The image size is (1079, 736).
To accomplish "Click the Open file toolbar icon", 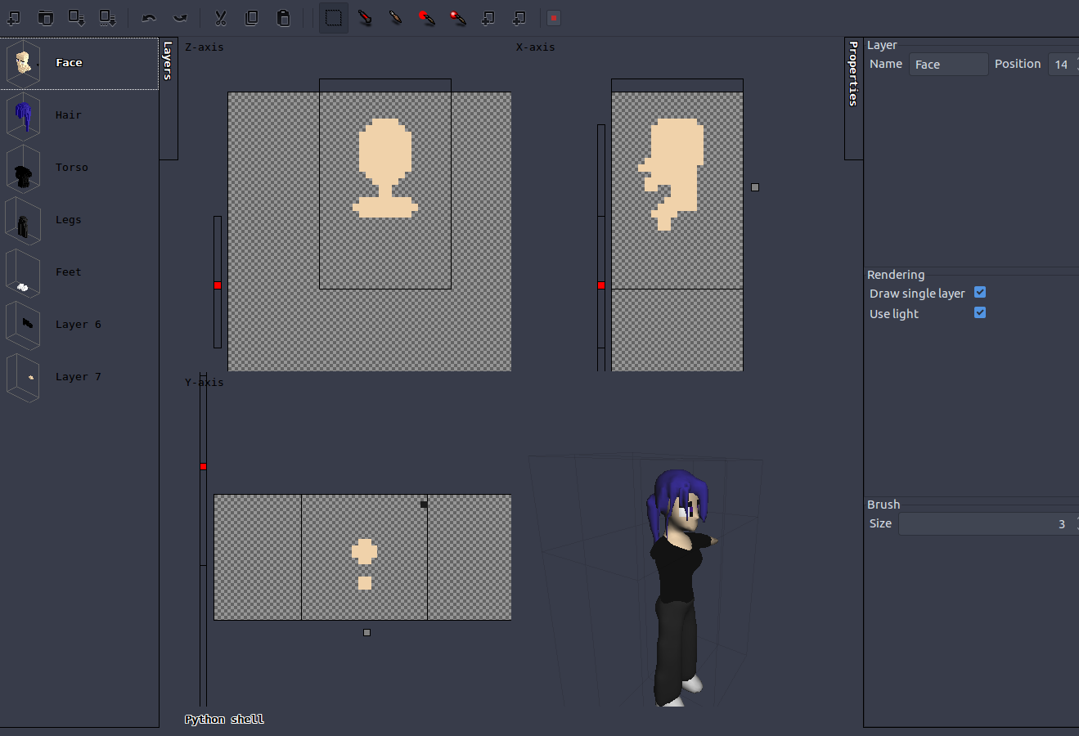I will tap(46, 18).
